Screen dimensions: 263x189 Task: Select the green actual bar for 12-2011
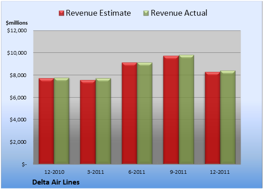click(228, 117)
